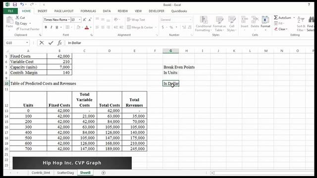Image resolution: width=317 pixels, height=178 pixels.
Task: Select the Format Painter brush
Action: coord(17,29)
